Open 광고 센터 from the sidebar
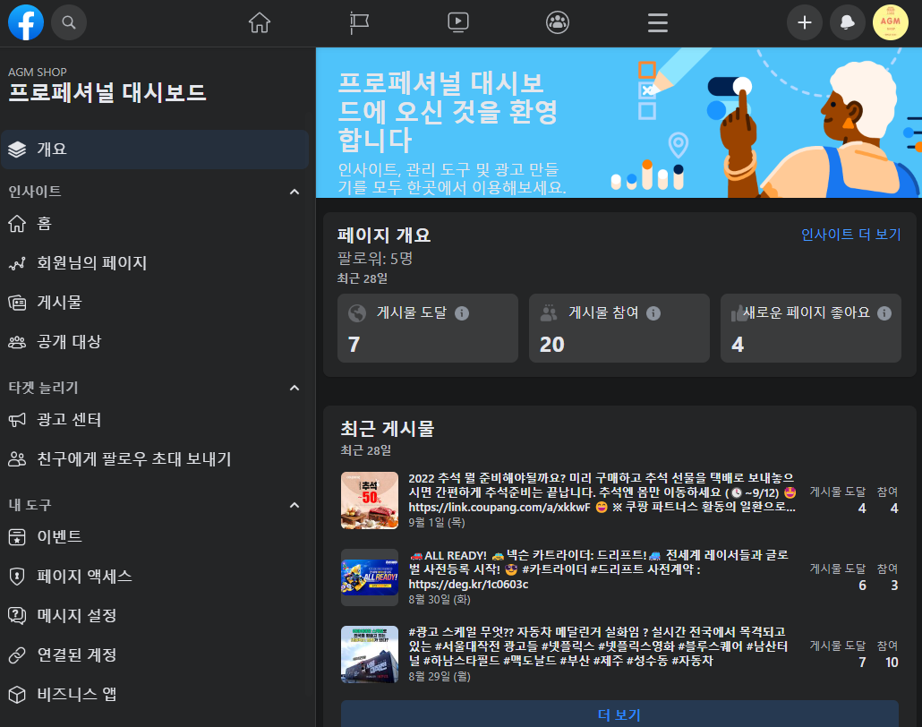 tap(67, 419)
